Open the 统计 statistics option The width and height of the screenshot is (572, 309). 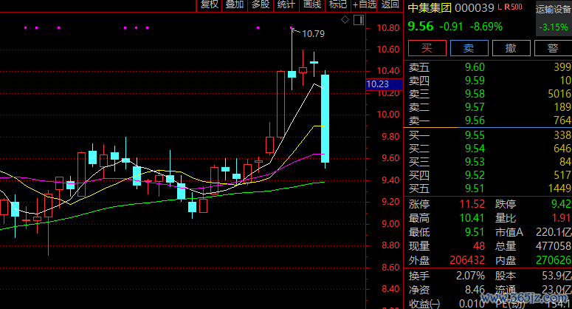pyautogui.click(x=286, y=4)
